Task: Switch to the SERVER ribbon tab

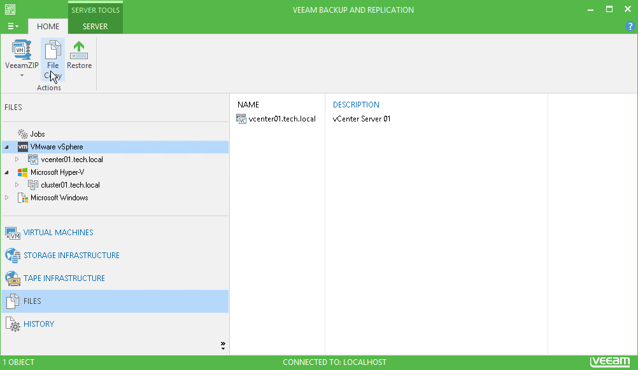Action: coord(96,27)
